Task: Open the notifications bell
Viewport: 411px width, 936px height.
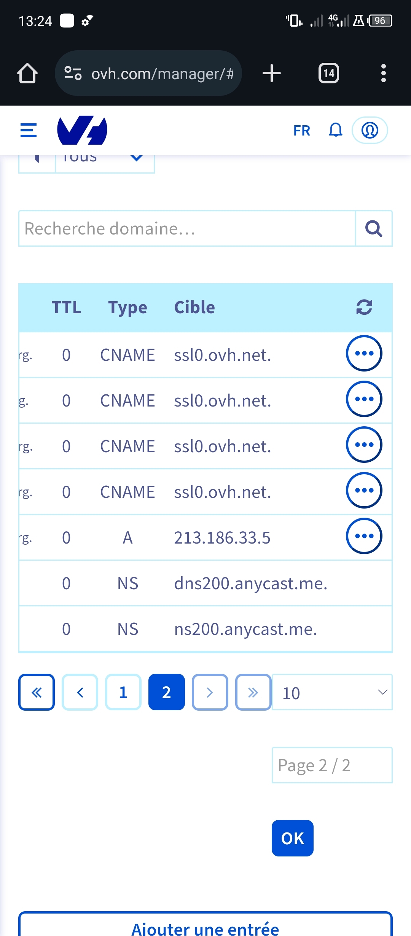Action: pos(335,130)
